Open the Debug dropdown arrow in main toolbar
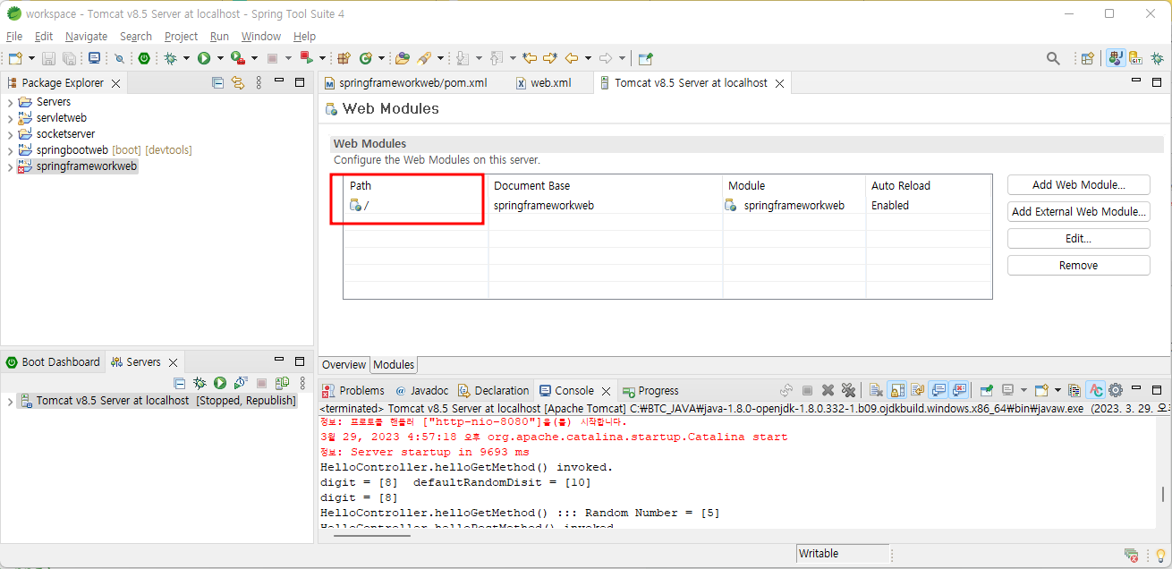1172x569 pixels. [186, 58]
